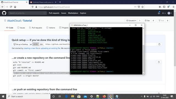This screenshot has width=176, height=99.
Task: Open Settings gear on taskbar
Action: (x=92, y=97)
